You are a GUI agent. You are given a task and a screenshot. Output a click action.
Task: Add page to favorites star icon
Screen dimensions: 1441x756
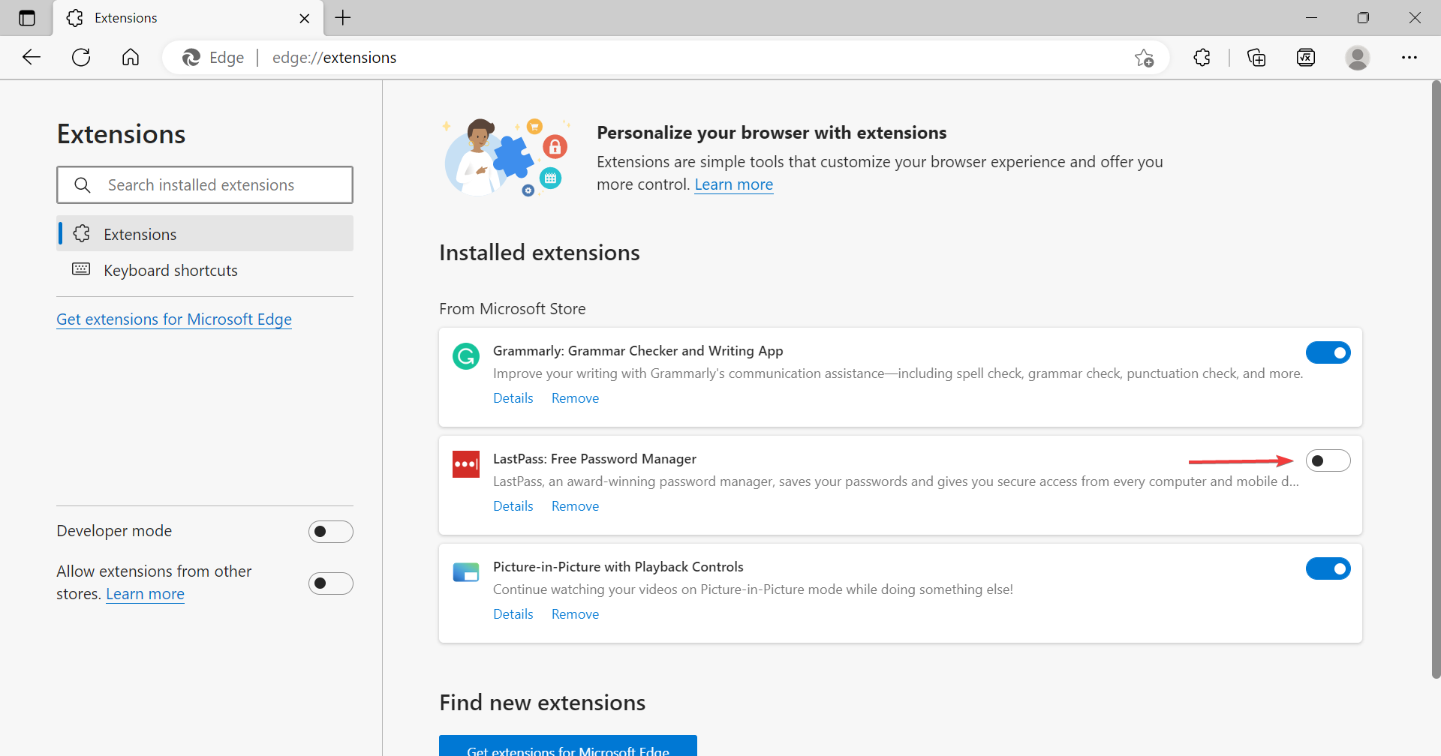1144,58
